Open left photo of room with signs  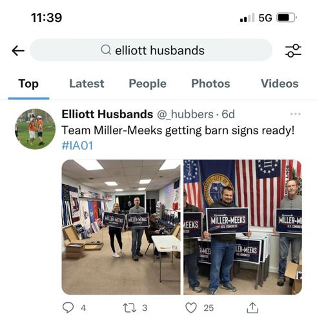tap(121, 227)
